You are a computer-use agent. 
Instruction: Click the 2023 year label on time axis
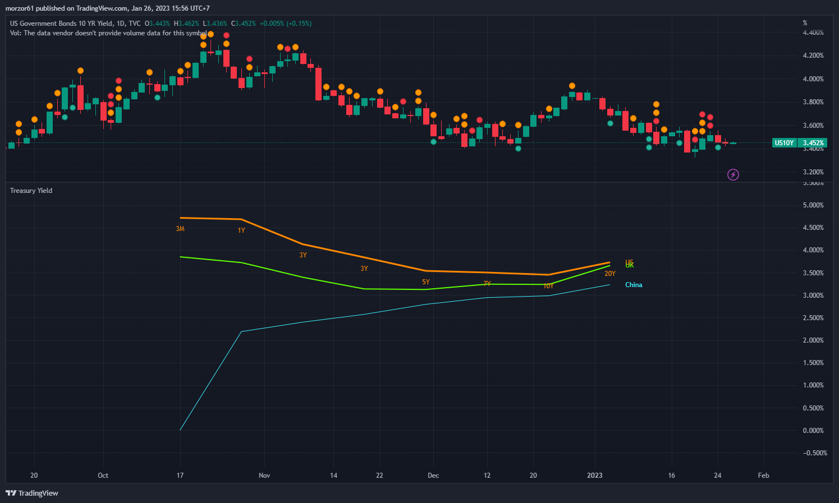point(595,476)
